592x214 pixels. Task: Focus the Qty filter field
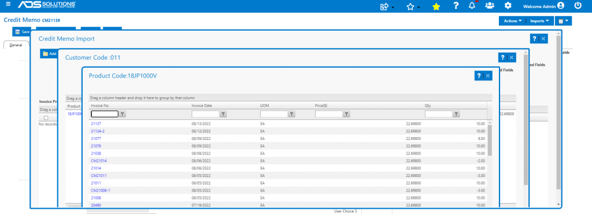(439, 114)
